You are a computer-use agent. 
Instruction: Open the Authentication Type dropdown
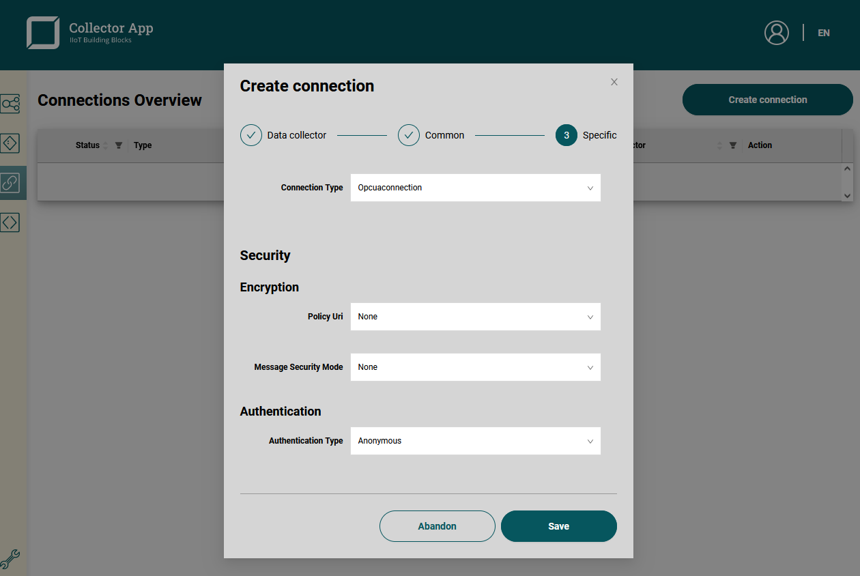[475, 441]
